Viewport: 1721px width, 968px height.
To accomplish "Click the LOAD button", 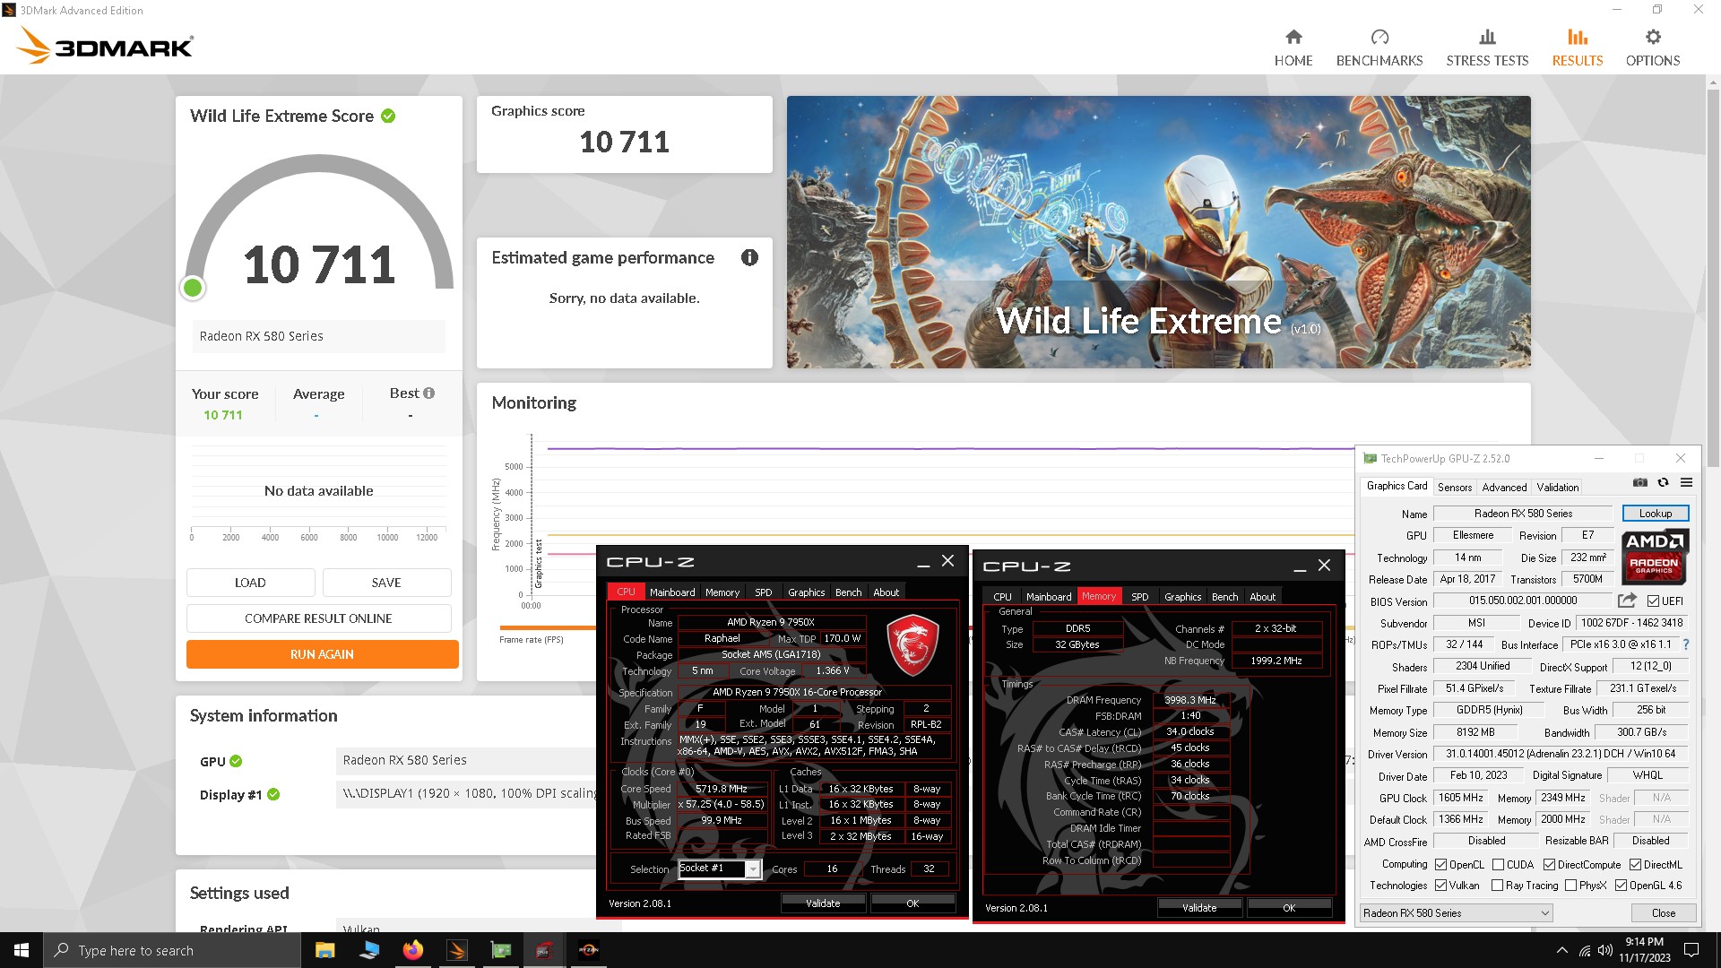I will [250, 583].
